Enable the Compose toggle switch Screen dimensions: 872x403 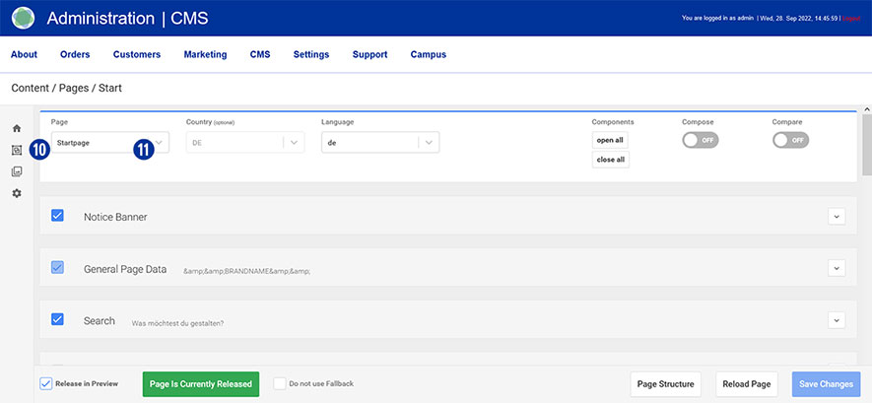click(700, 141)
